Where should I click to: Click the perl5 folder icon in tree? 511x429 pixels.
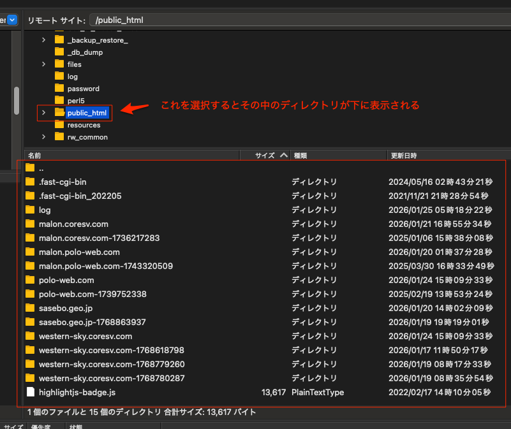click(59, 101)
